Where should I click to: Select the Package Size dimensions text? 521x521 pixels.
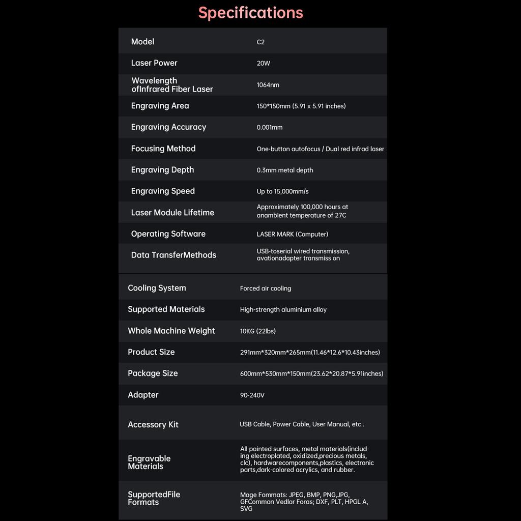pos(311,374)
